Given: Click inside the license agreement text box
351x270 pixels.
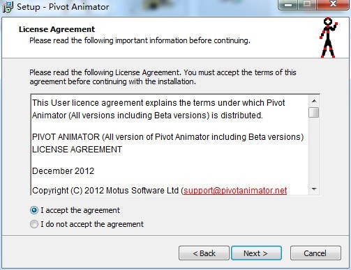Looking at the screenshot, I should click(170, 145).
